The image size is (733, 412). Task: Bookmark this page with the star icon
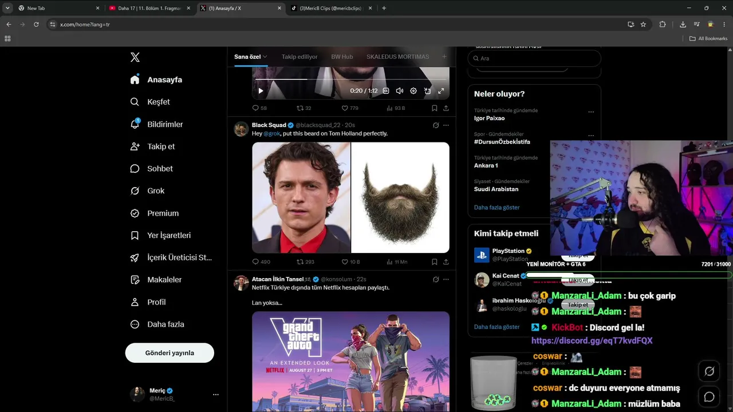[643, 25]
